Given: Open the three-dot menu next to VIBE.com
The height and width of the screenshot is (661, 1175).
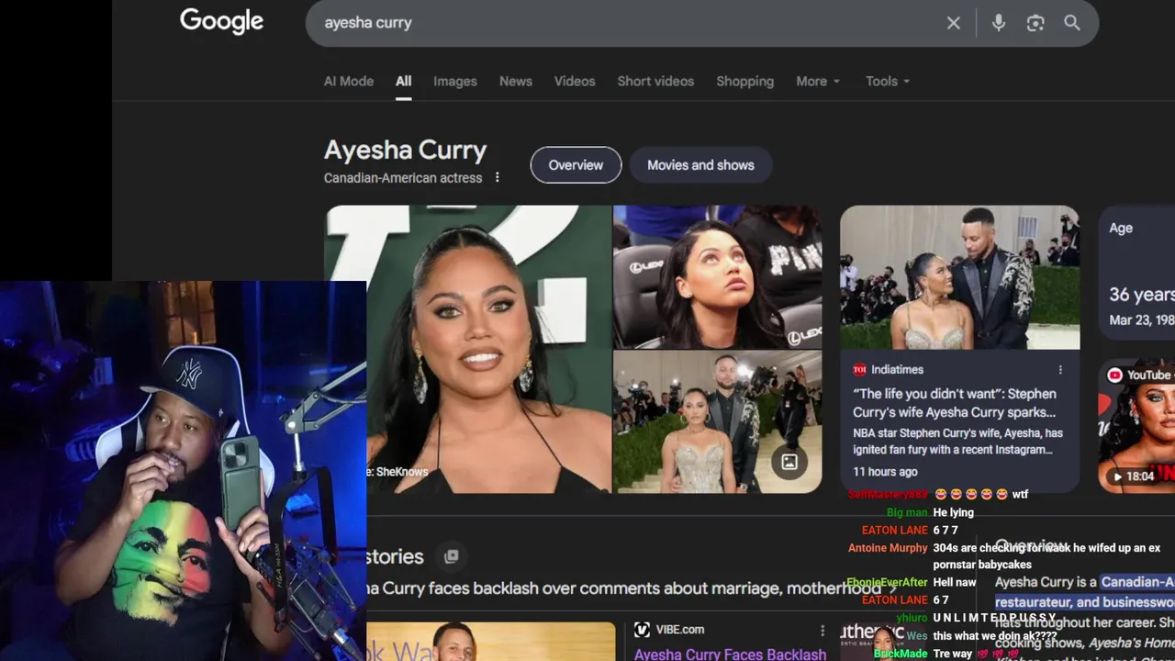Looking at the screenshot, I should click(822, 630).
